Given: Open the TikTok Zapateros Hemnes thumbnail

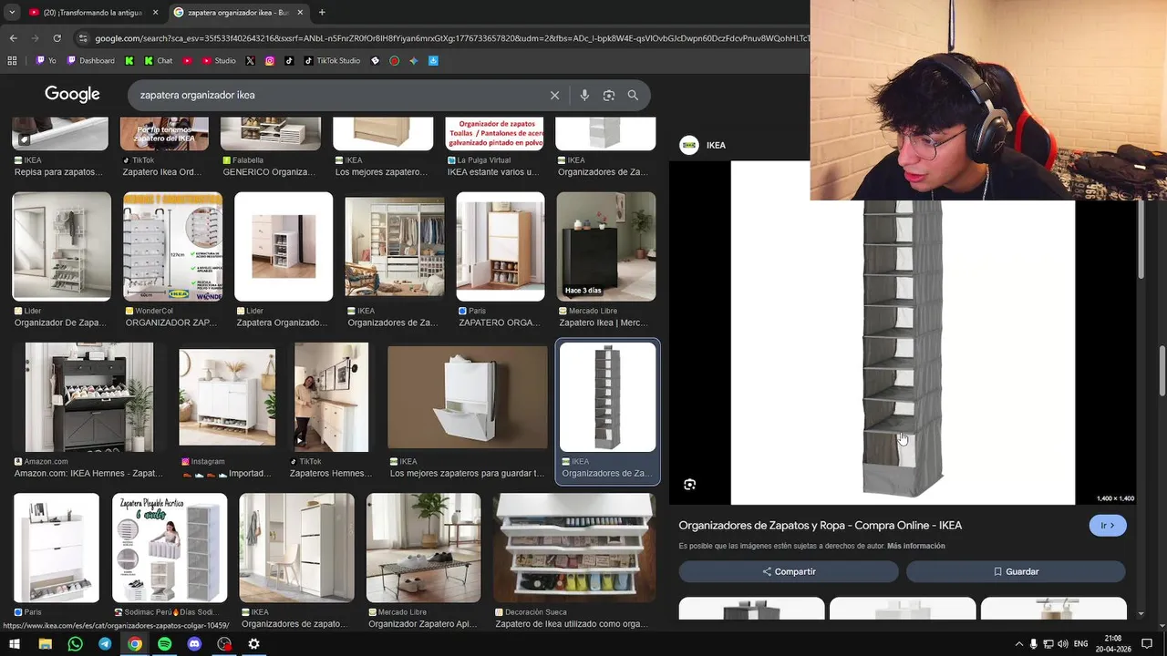Looking at the screenshot, I should [x=331, y=397].
